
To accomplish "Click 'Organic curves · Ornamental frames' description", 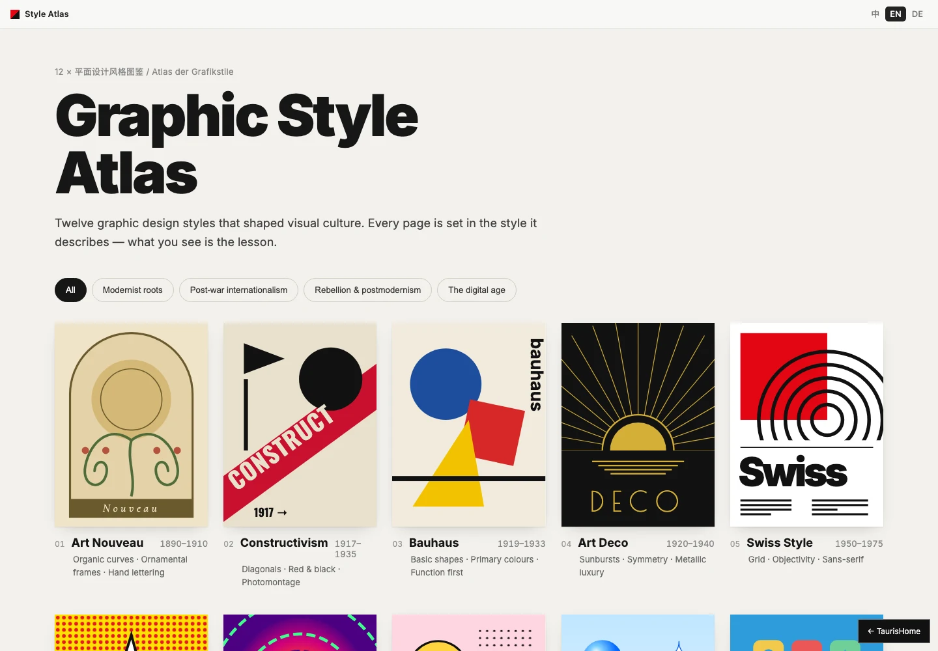I will point(130,566).
